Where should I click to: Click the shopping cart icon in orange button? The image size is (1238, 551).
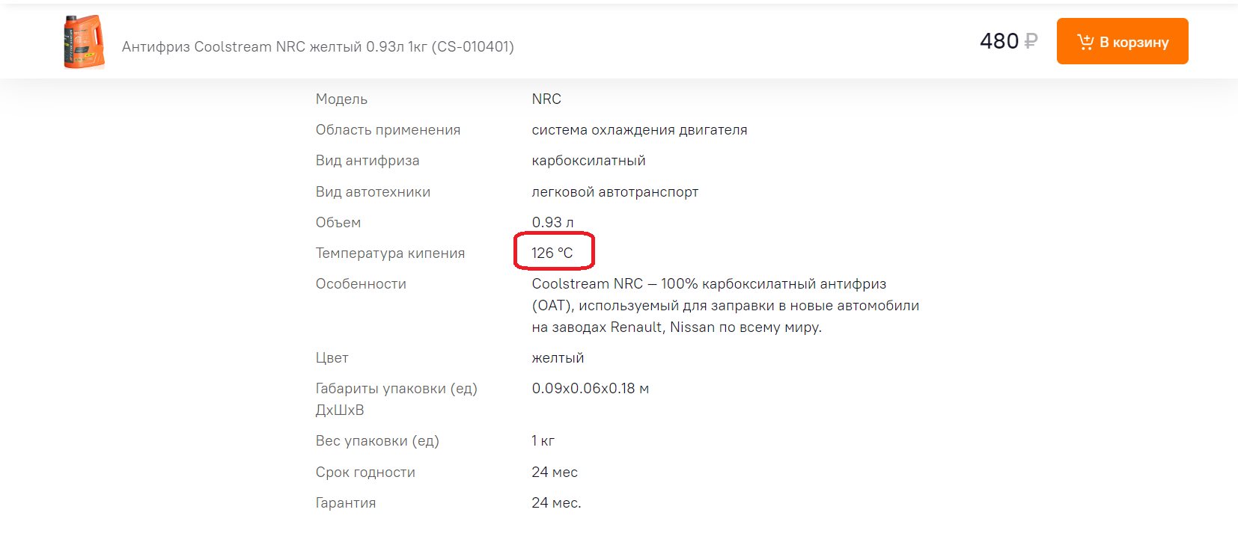pyautogui.click(x=1085, y=42)
